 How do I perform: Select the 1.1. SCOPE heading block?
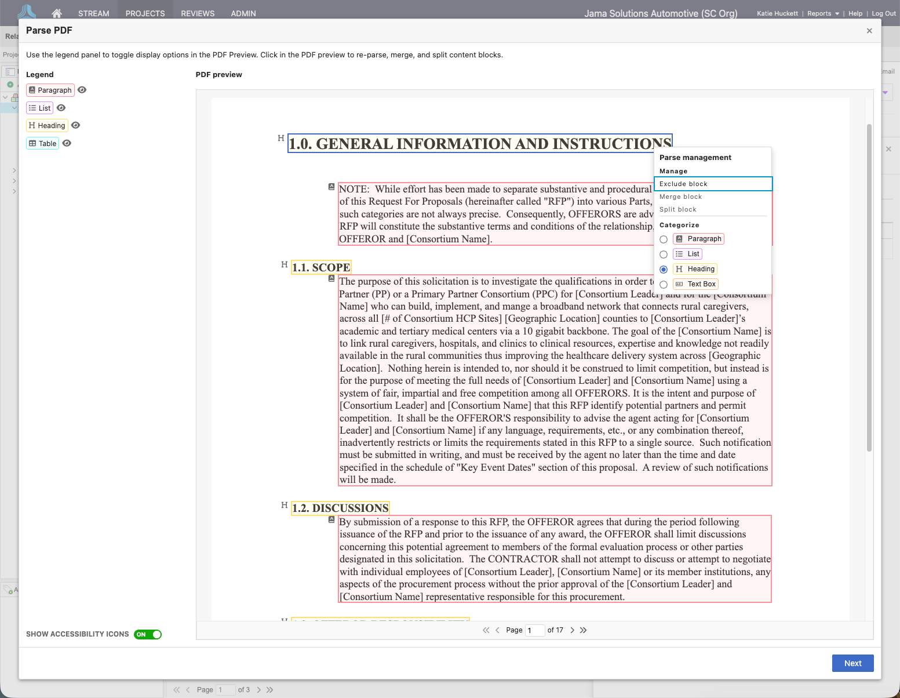tap(321, 267)
